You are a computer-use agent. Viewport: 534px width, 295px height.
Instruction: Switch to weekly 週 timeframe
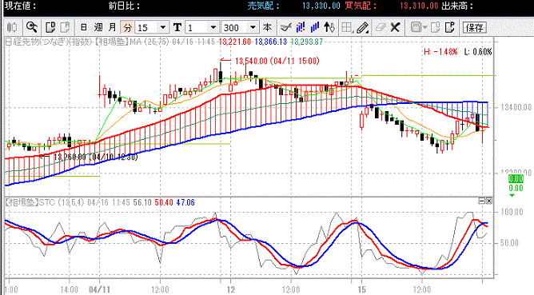click(98, 27)
